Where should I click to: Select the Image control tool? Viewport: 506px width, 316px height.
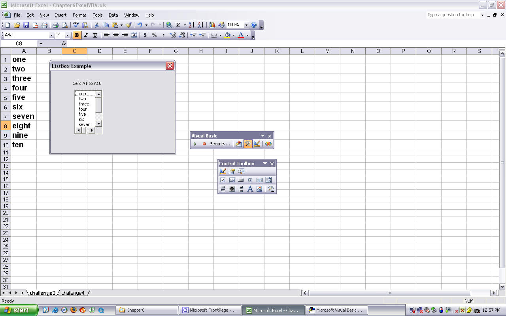[x=259, y=189]
